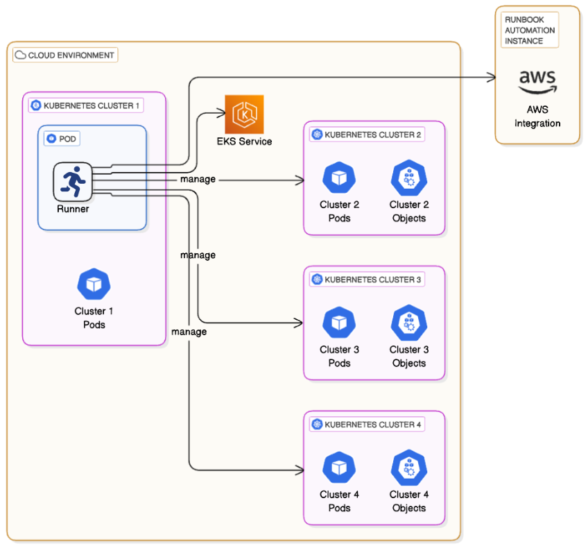The height and width of the screenshot is (546, 588).
Task: Click the AWS Integration caption
Action: [537, 117]
